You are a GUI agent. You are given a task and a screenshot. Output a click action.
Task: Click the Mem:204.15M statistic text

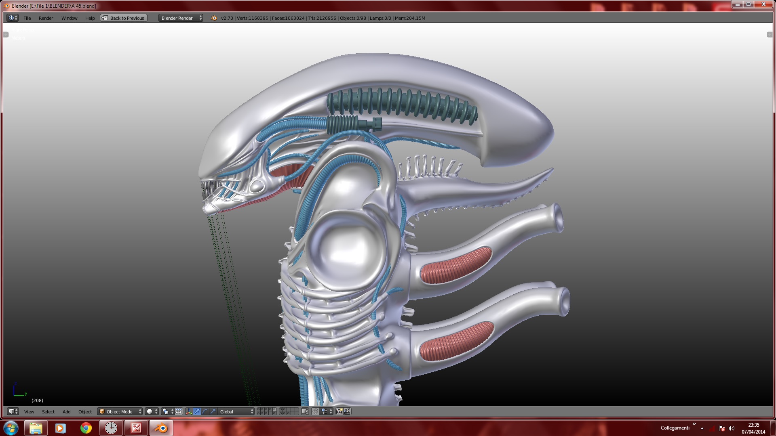tap(410, 18)
